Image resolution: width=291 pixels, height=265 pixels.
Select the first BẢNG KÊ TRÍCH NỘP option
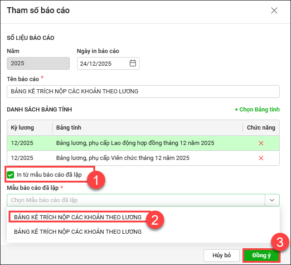[x=78, y=217]
